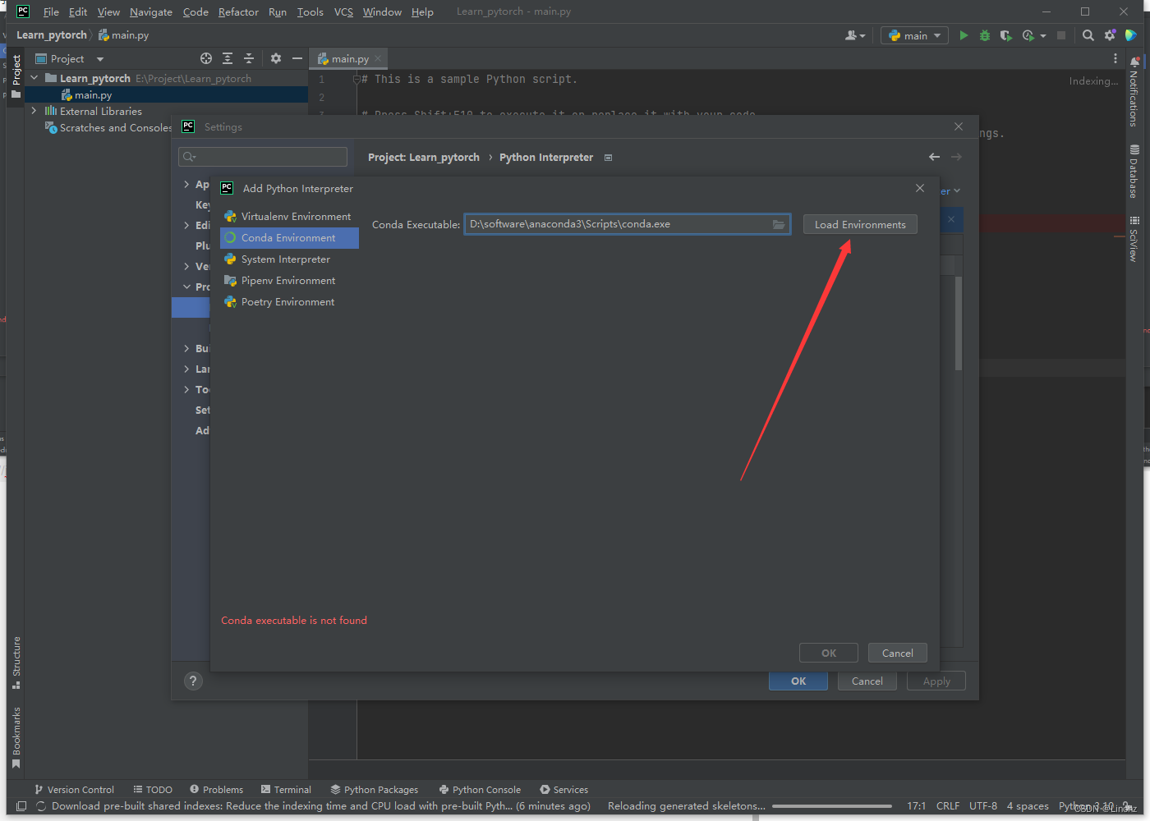Open the Services tool window

point(563,789)
